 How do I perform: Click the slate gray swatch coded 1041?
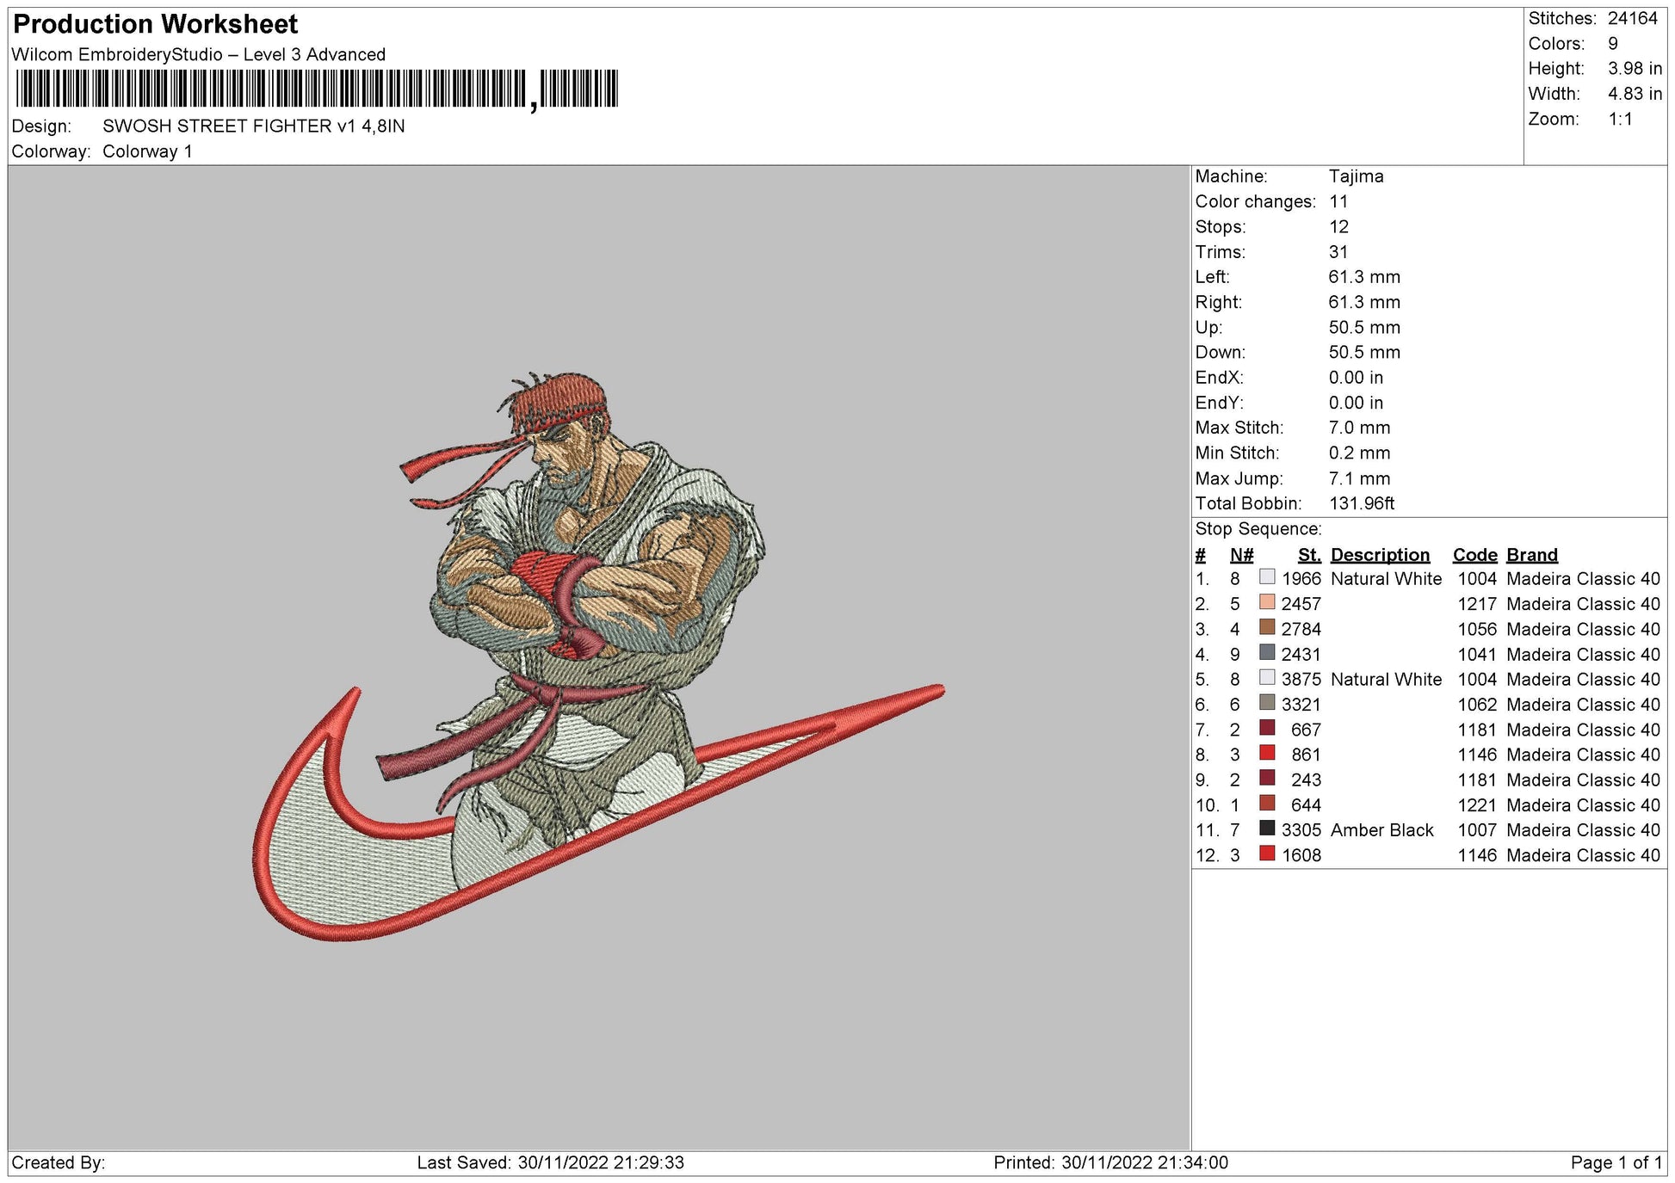1267,653
